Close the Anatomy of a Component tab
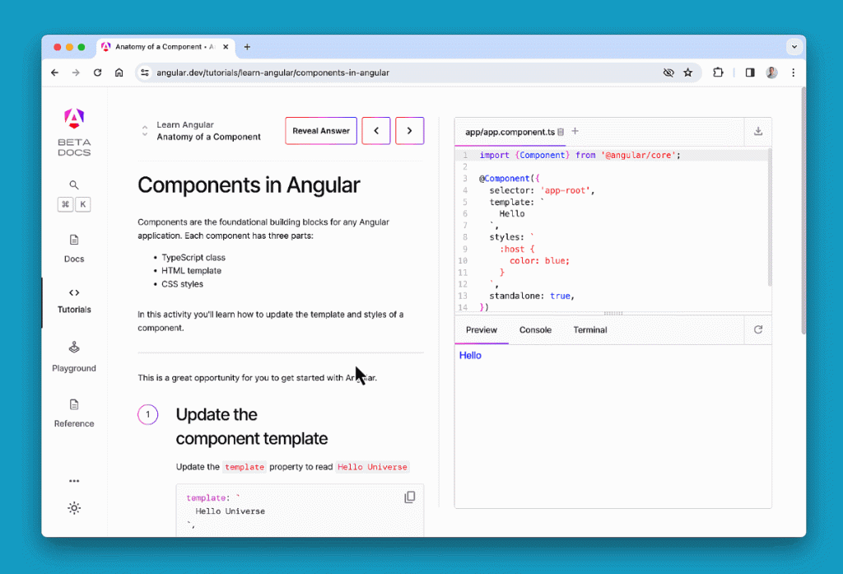This screenshot has width=843, height=574. (226, 47)
